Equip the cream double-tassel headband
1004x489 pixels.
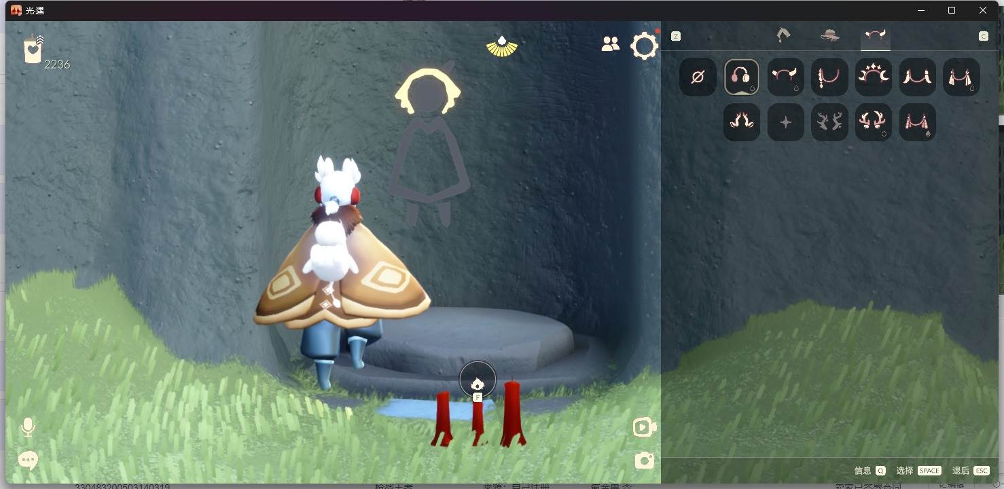(x=961, y=77)
